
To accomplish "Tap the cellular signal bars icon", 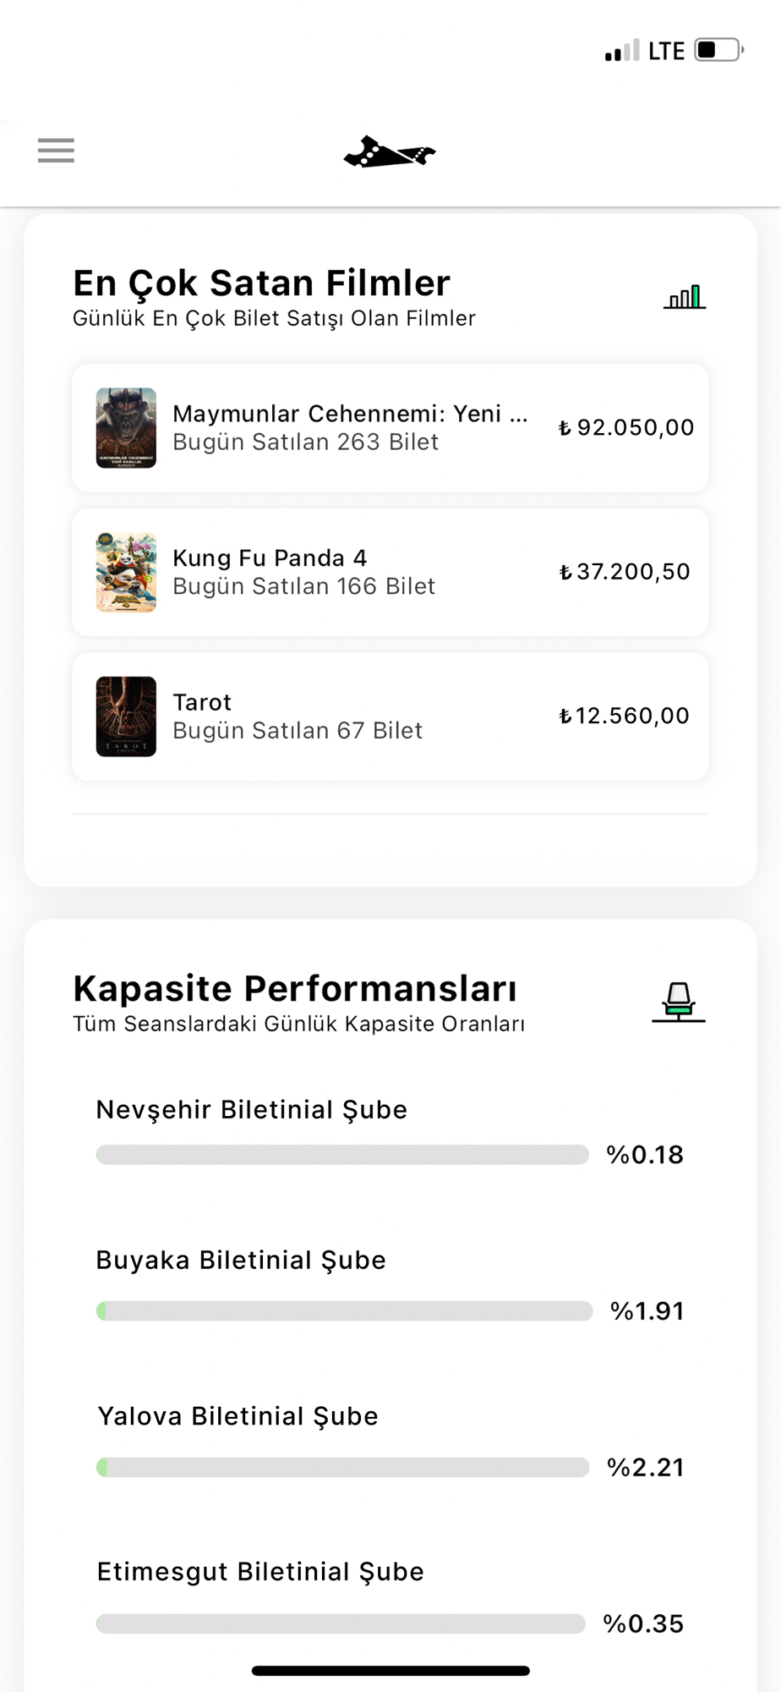I will click(x=621, y=52).
